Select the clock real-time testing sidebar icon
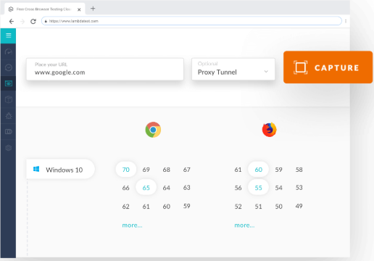 9,67
